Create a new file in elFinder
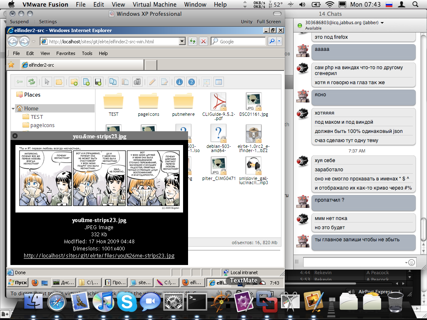This screenshot has width=427, height=320. click(x=86, y=82)
